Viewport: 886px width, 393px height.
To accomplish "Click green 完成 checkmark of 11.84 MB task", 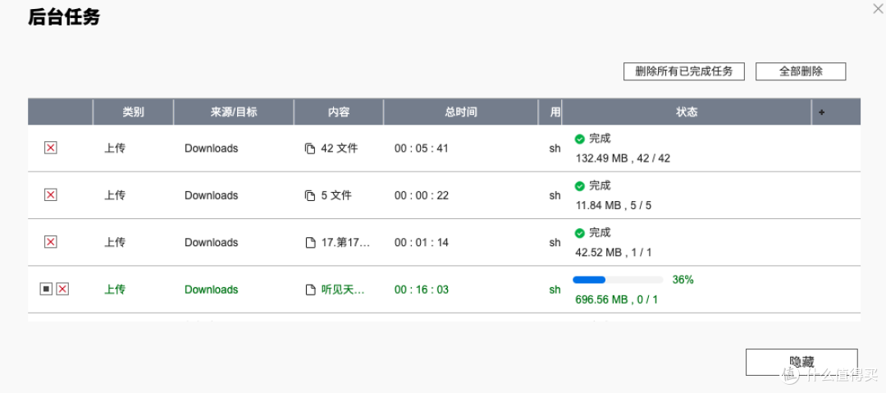I will (579, 185).
